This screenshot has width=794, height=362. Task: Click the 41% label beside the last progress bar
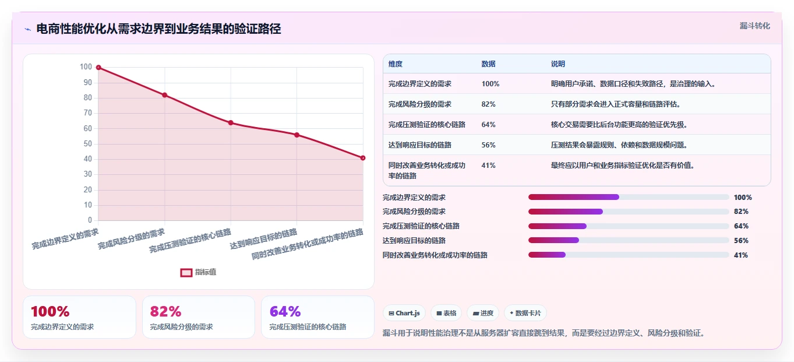741,255
